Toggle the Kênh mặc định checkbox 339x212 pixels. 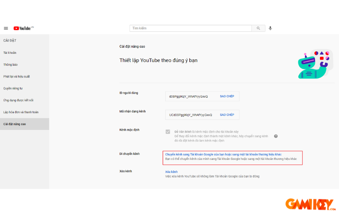[x=168, y=132]
